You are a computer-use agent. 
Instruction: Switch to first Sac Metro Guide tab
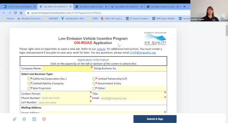(x=91, y=7)
